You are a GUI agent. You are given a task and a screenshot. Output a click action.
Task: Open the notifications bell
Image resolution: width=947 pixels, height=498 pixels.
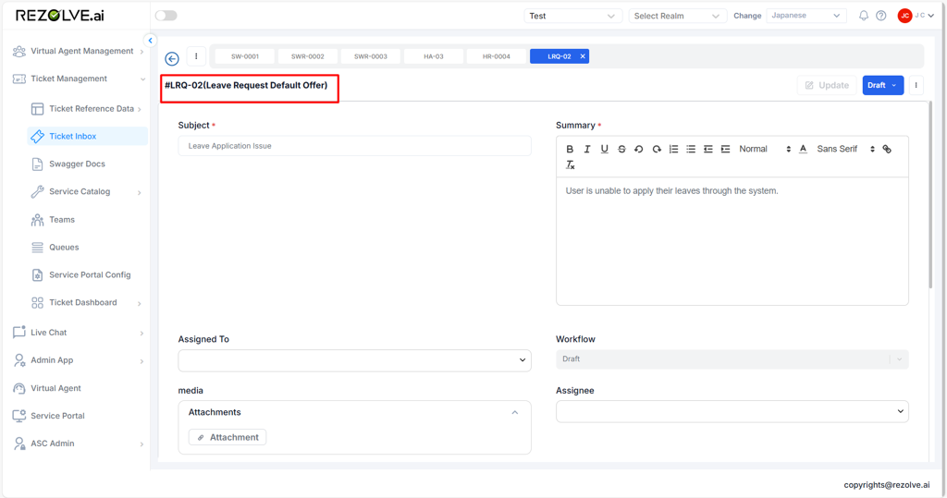pyautogui.click(x=863, y=16)
